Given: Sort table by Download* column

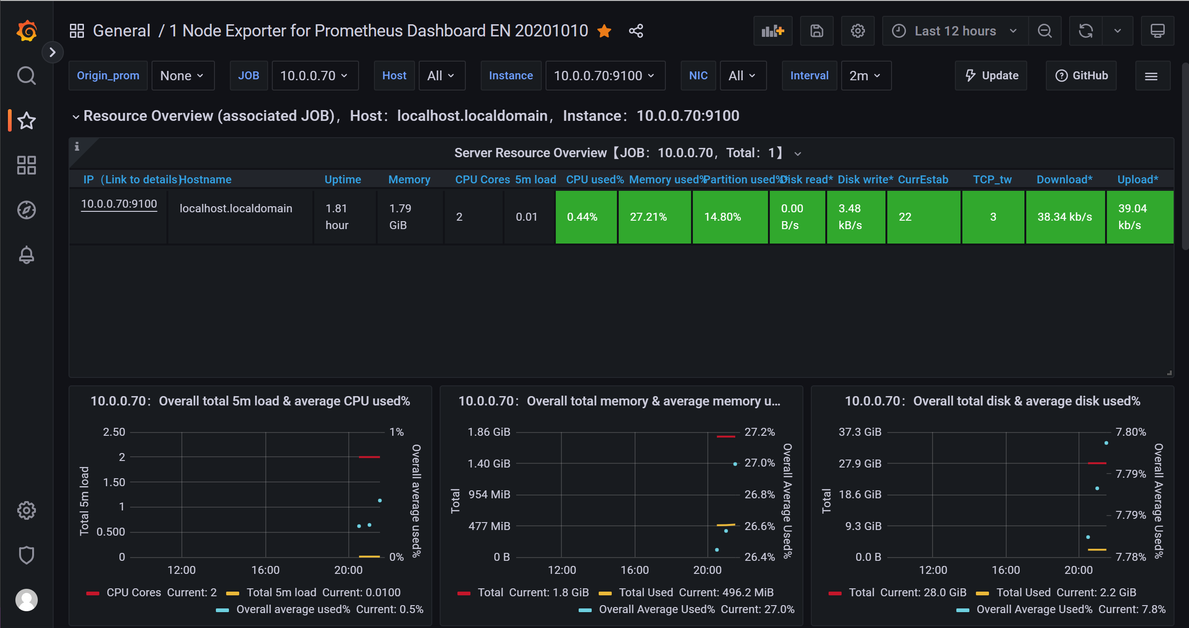Looking at the screenshot, I should point(1065,180).
